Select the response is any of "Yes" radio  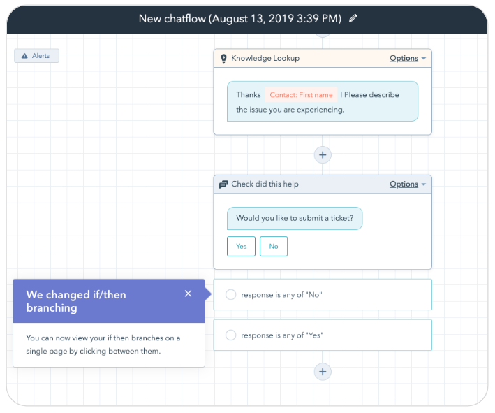(231, 335)
